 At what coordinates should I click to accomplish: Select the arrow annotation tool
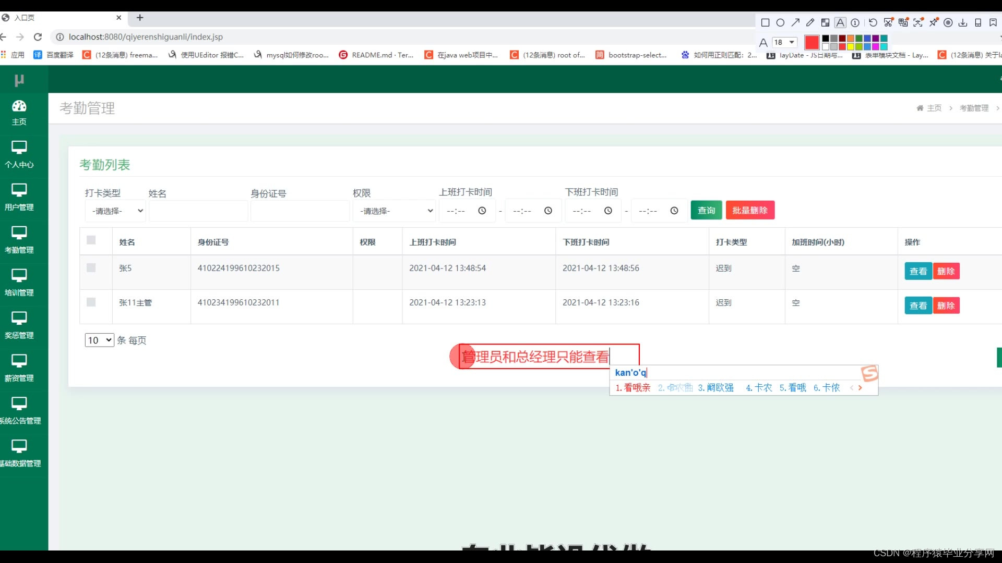[795, 22]
